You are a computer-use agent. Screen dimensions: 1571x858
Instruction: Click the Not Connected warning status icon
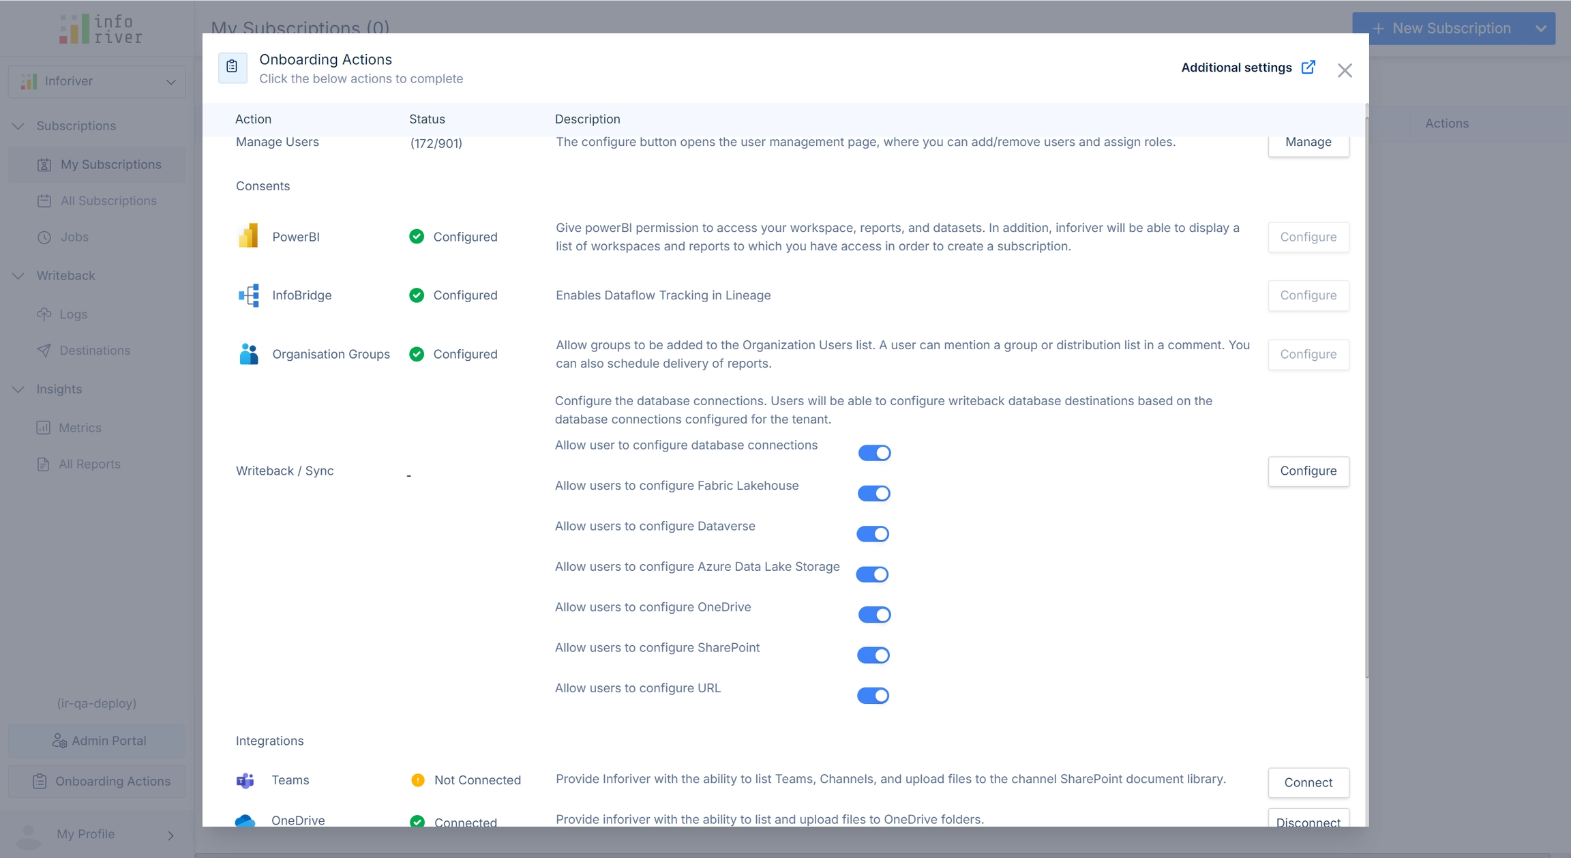pyautogui.click(x=417, y=780)
